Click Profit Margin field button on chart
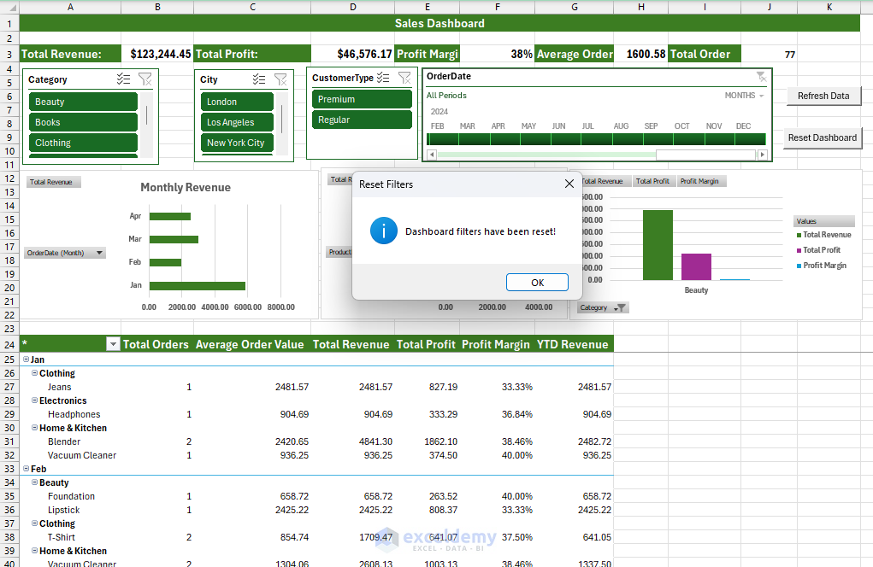The width and height of the screenshot is (873, 567). [699, 181]
